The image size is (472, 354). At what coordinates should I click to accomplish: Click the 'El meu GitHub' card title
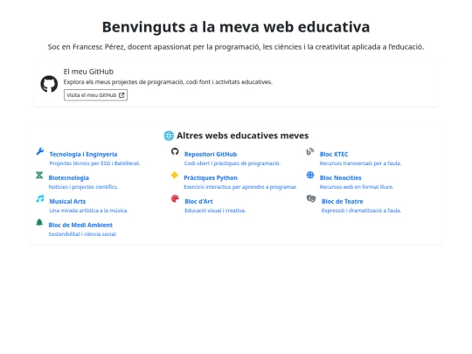point(88,72)
